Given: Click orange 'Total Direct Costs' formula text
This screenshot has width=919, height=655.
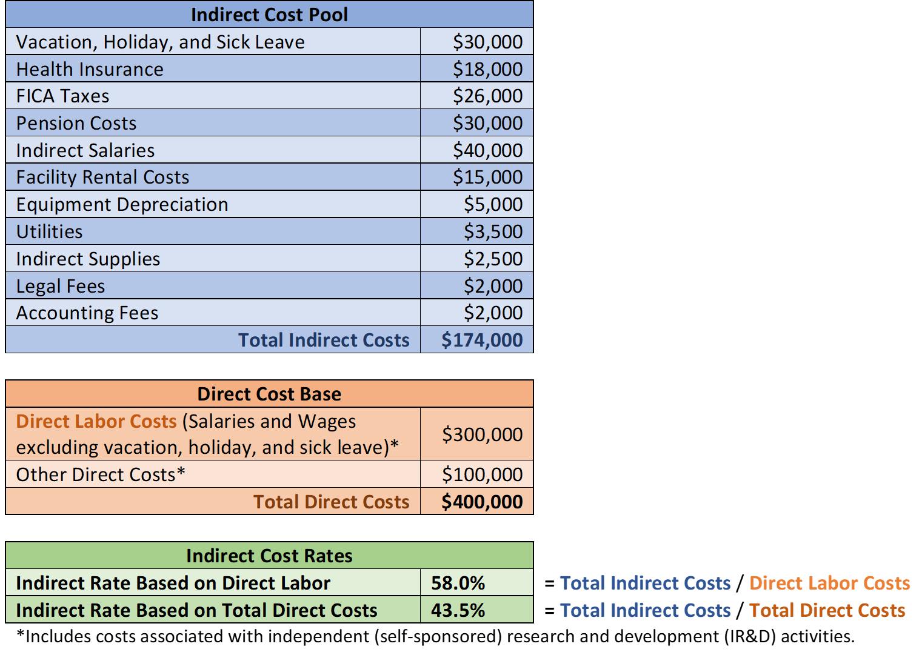Looking at the screenshot, I should coord(827,610).
